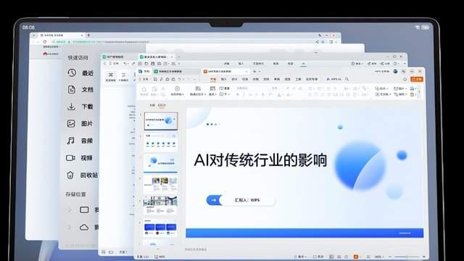The image size is (464, 261).
Task: Click the battery indicator in system bar
Action: click(425, 28)
